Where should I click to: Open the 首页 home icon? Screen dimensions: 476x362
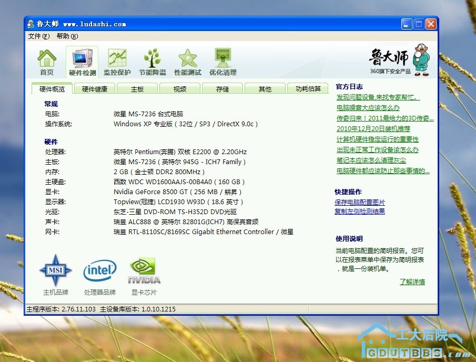pos(47,62)
